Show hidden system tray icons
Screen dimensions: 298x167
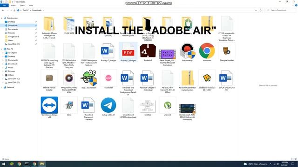271,164
